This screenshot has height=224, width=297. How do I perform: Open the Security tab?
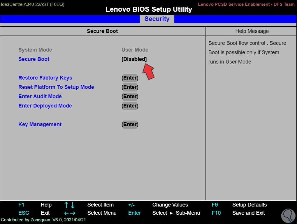point(157,19)
